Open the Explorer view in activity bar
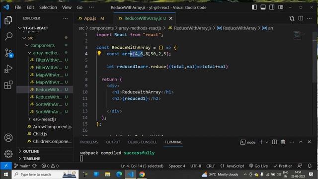 (x=8, y=20)
